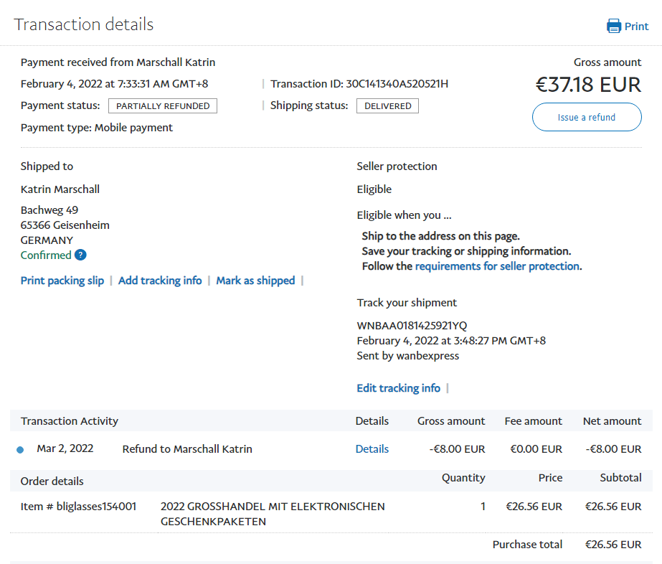Choose Mark as shipped
Screen dimensions: 662x564
click(255, 281)
